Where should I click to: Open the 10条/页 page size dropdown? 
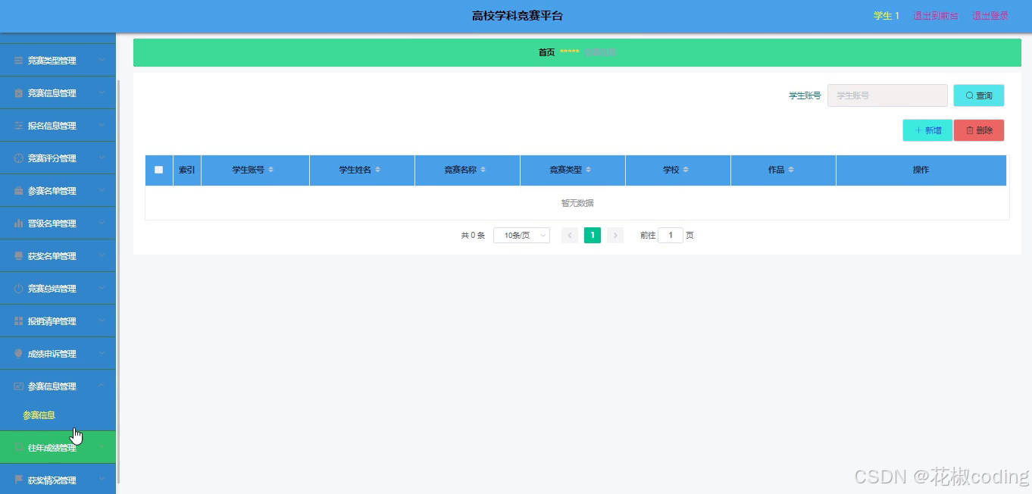click(521, 235)
